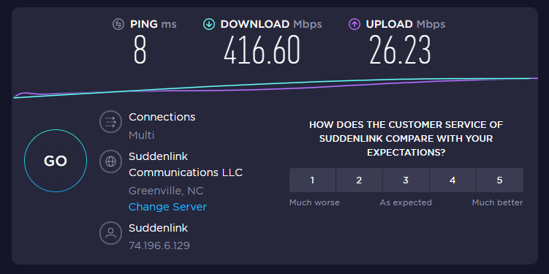Viewport: 549px width, 274px height.
Task: Open the Change Server link
Action: tap(167, 207)
